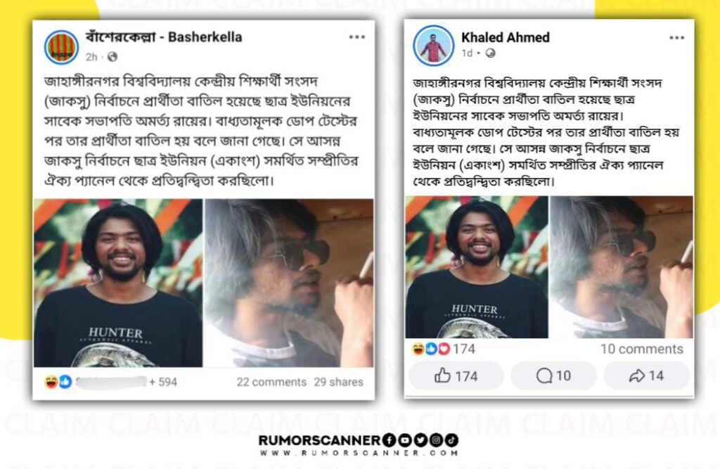Click the Rumor Scanner Facebook icon
The image size is (720, 469).
click(388, 439)
